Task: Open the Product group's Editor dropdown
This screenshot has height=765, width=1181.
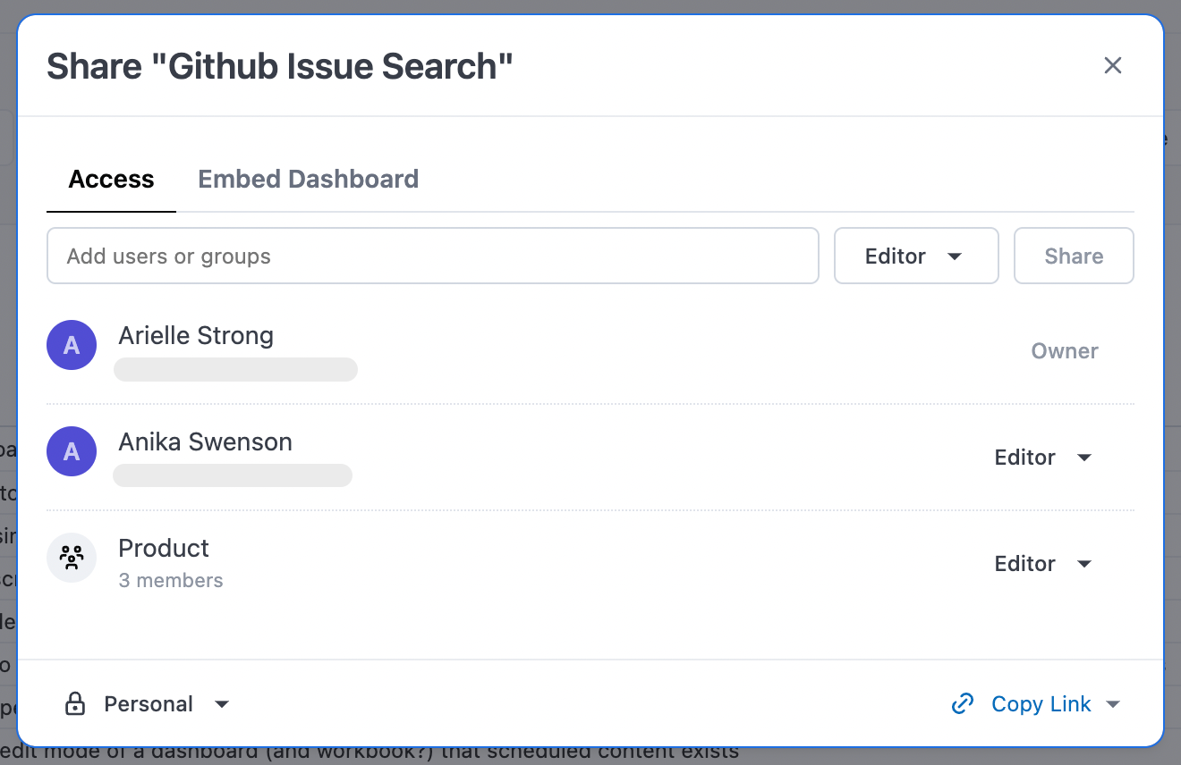Action: coord(1043,563)
